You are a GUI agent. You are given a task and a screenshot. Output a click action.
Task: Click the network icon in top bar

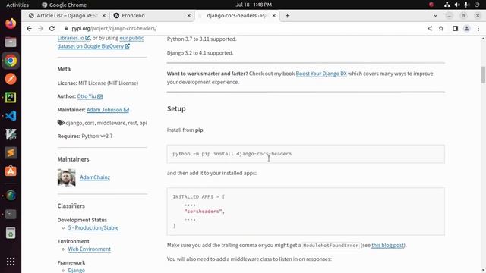(447, 5)
